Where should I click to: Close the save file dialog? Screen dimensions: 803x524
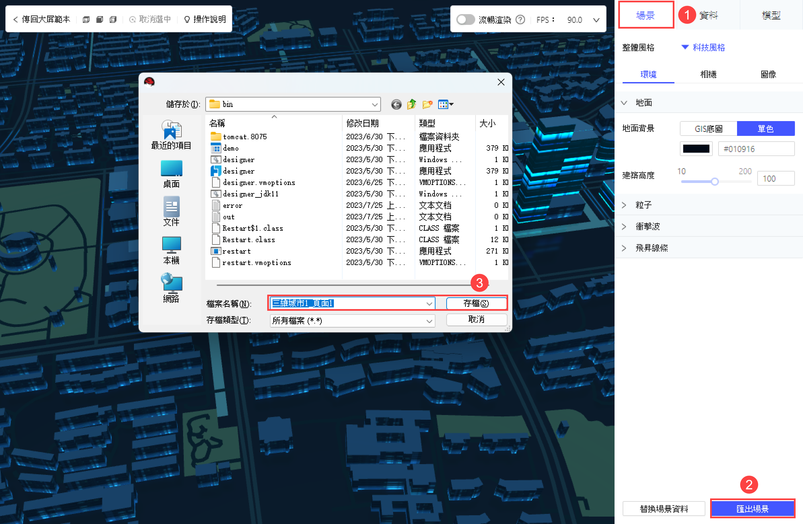pyautogui.click(x=501, y=82)
